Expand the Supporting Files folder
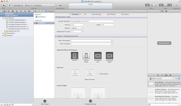181x106 pixels. (x=5, y=31)
